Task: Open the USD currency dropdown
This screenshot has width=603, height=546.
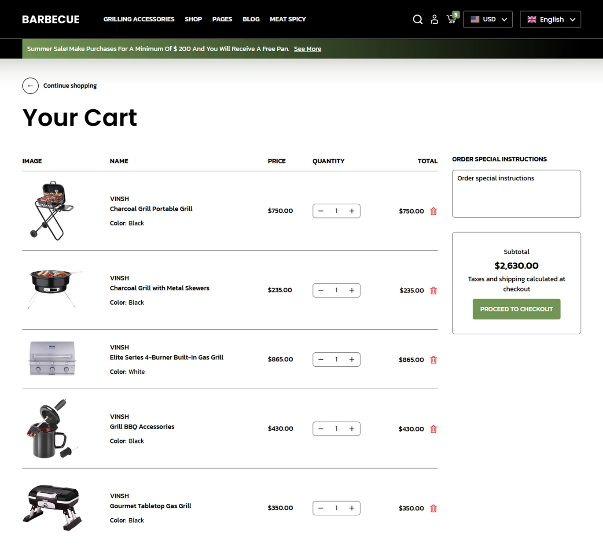Action: [x=488, y=19]
